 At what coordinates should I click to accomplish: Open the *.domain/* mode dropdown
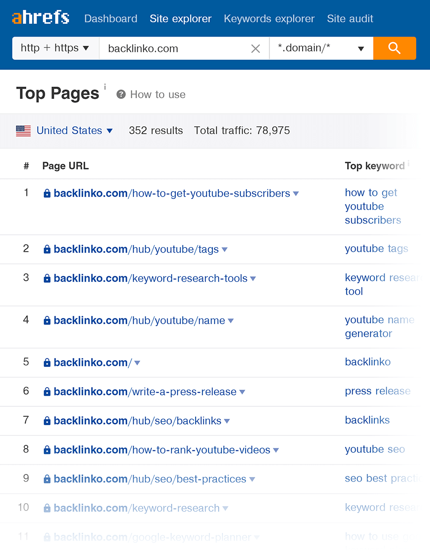click(321, 48)
